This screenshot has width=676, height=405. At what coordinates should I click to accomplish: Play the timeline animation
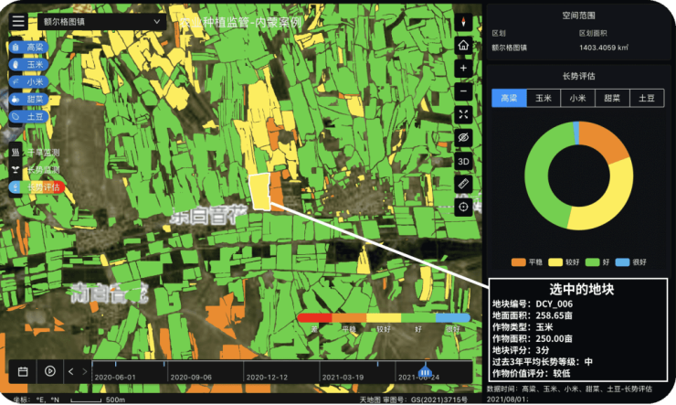click(50, 371)
